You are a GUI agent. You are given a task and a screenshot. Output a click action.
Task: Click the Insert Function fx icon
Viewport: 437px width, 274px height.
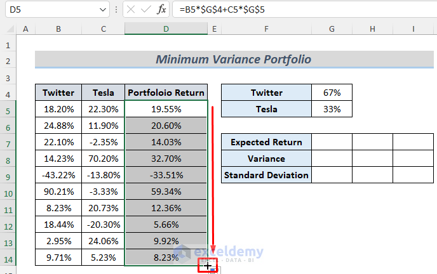(162, 10)
